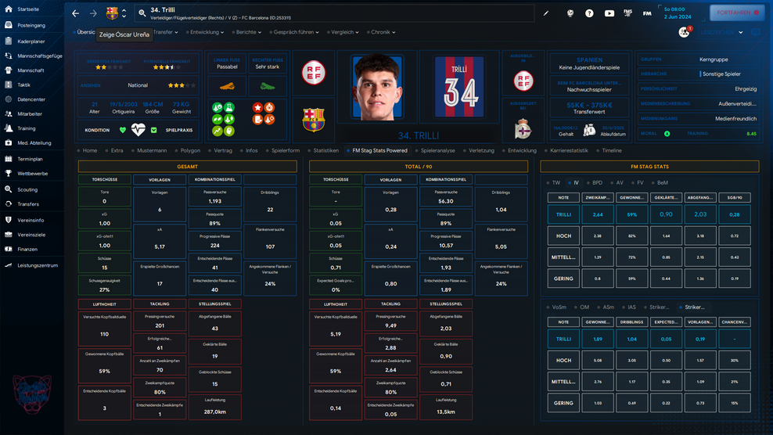This screenshot has width=773, height=435.
Task: Switch to the Spieleranalyse tab
Action: pos(437,150)
